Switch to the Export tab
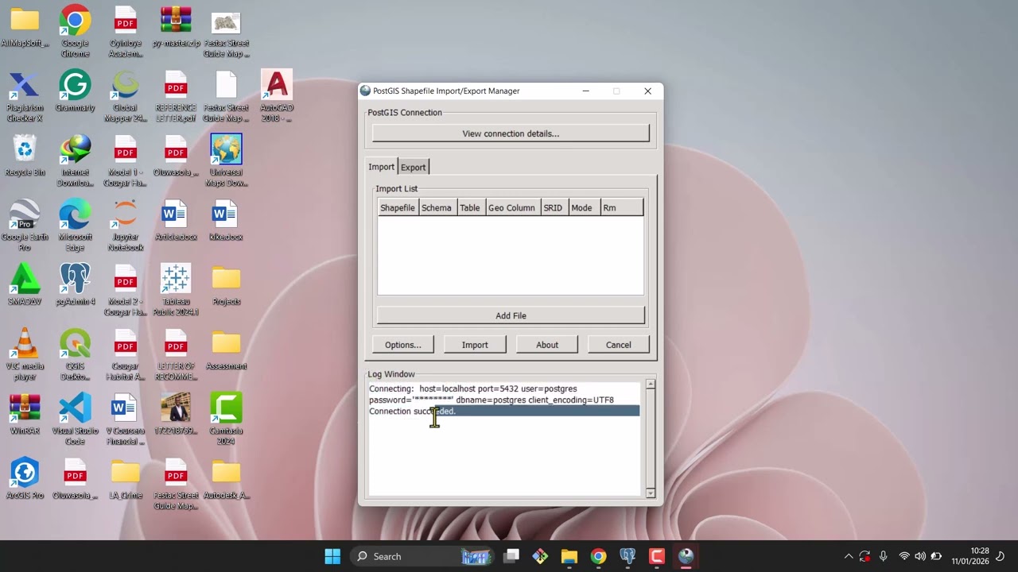Screen dimensions: 1018x572 click(x=413, y=167)
